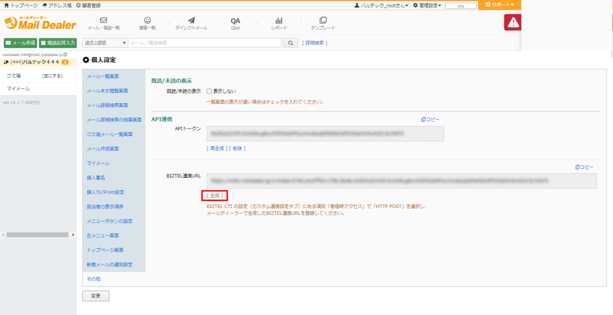This screenshot has height=315, width=613.
Task: Expand the サポート dropdown button
Action: point(499,5)
